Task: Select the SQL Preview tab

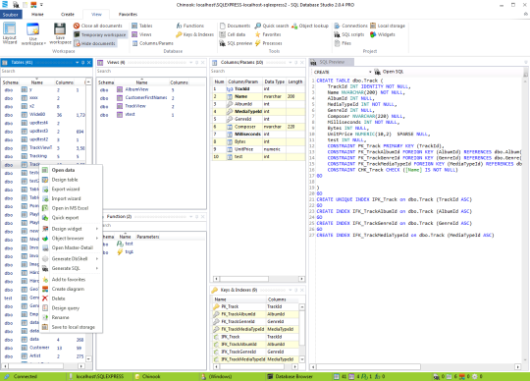Action: [332, 62]
